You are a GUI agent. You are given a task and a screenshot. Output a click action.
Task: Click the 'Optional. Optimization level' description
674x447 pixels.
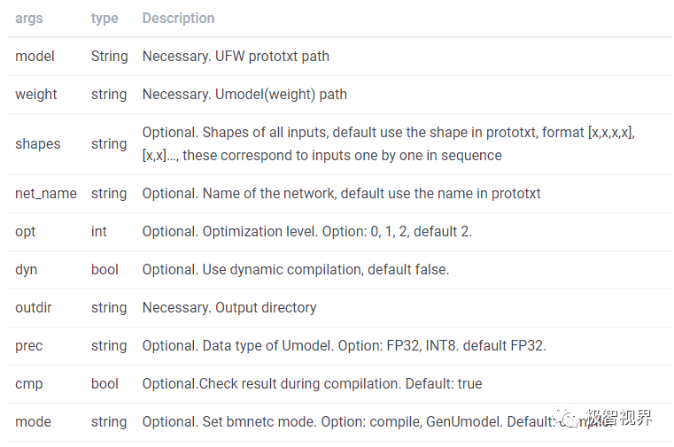coord(306,231)
